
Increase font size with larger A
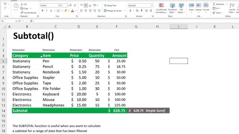coord(71,5)
